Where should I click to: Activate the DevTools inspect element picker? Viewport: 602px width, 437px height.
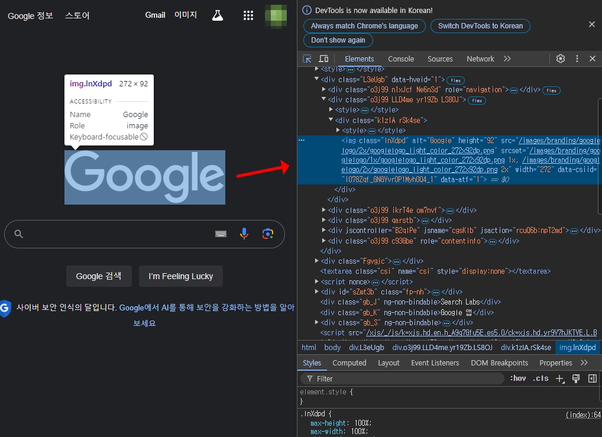tap(307, 59)
